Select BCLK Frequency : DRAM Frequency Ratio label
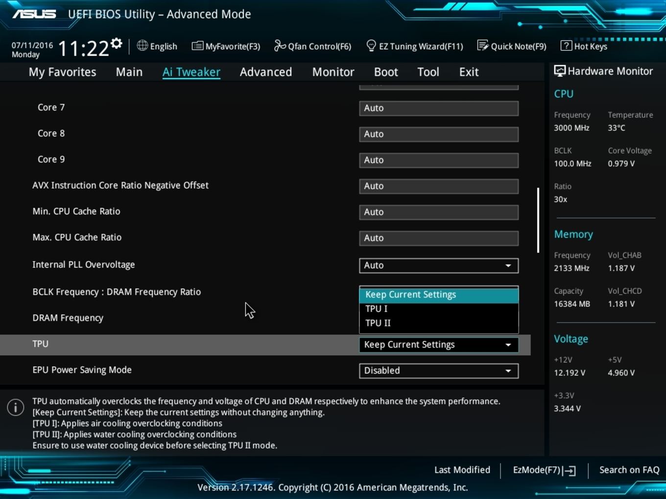666x499 pixels. [117, 292]
